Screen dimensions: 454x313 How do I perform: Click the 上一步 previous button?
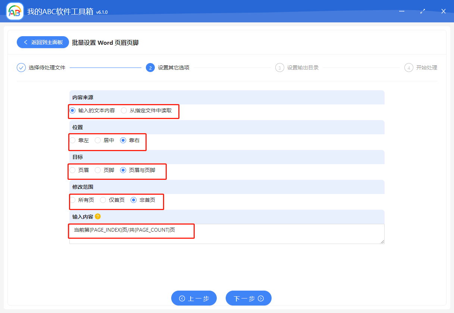[194, 298]
